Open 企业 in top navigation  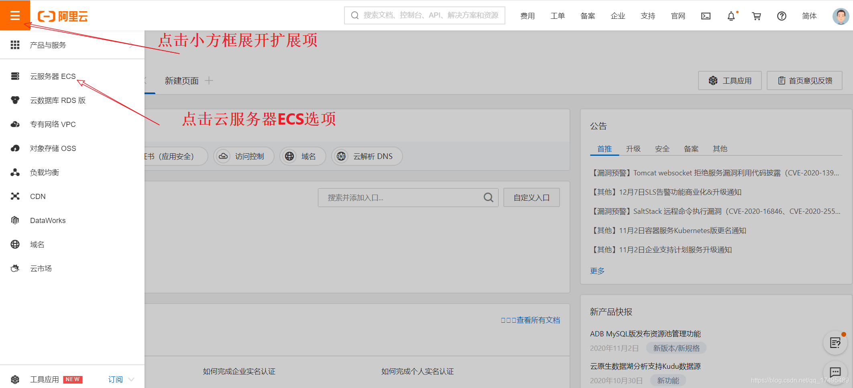pos(618,16)
